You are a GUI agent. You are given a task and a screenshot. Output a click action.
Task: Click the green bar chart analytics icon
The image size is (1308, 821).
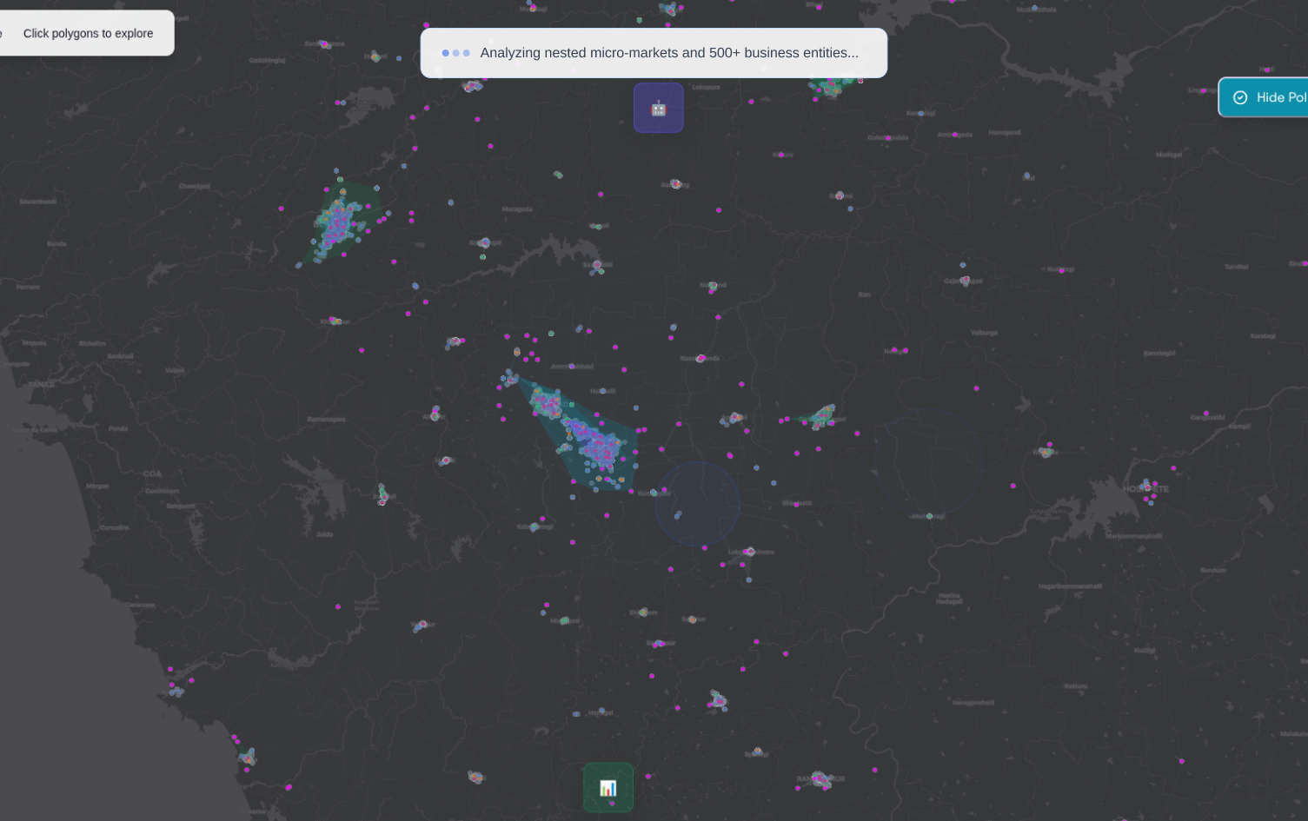(x=608, y=787)
